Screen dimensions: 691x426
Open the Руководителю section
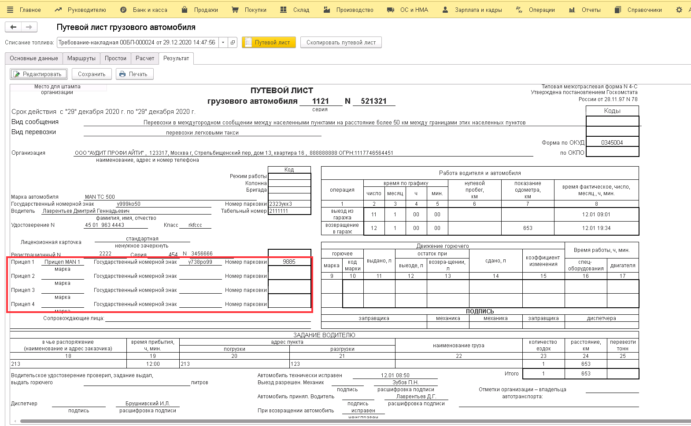point(81,10)
